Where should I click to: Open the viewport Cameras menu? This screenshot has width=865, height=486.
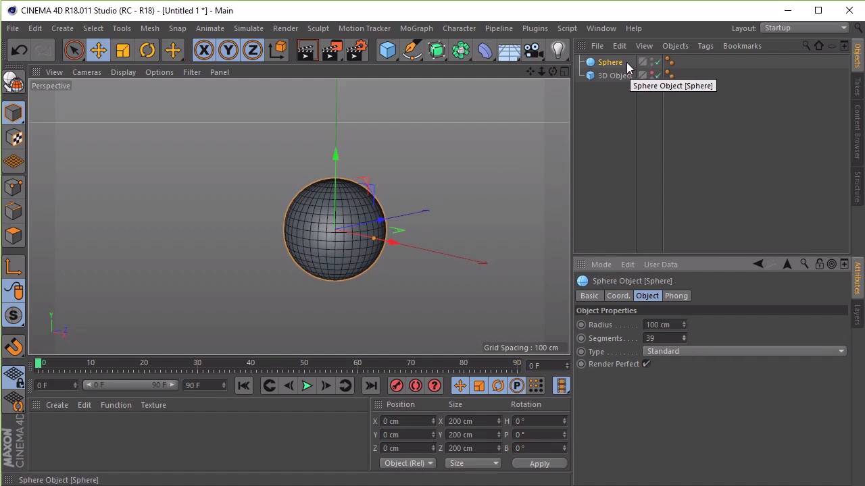(x=86, y=72)
